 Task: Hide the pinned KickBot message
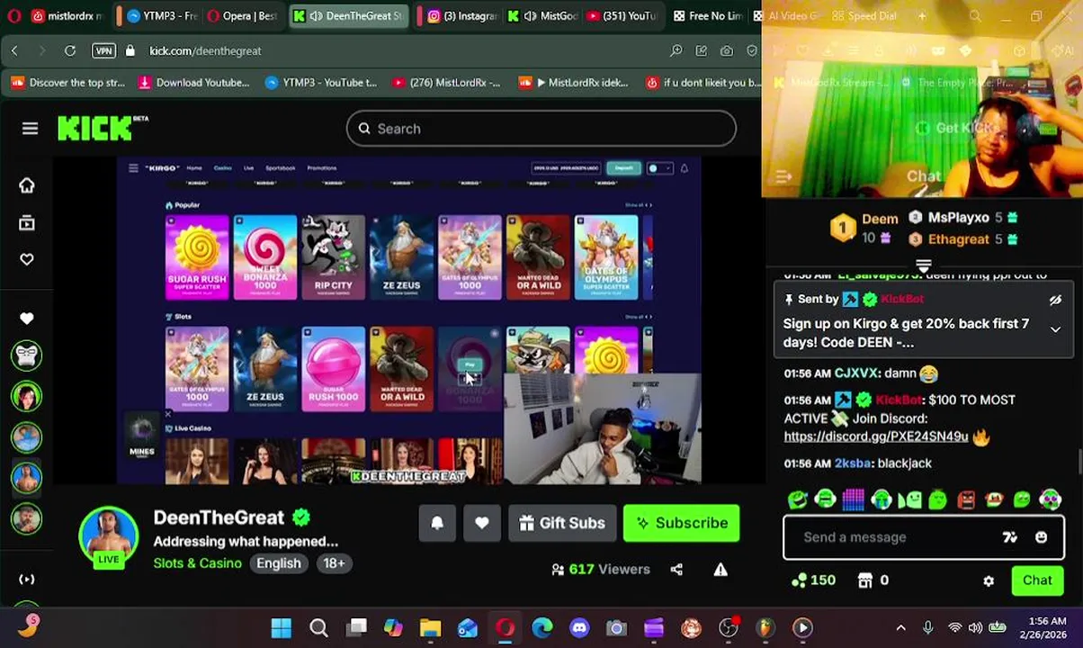(x=1055, y=300)
